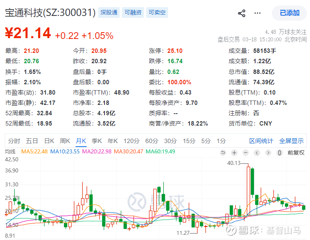
Task: Zoom out chart with minus icon
Action: pyautogui.click(x=246, y=153)
